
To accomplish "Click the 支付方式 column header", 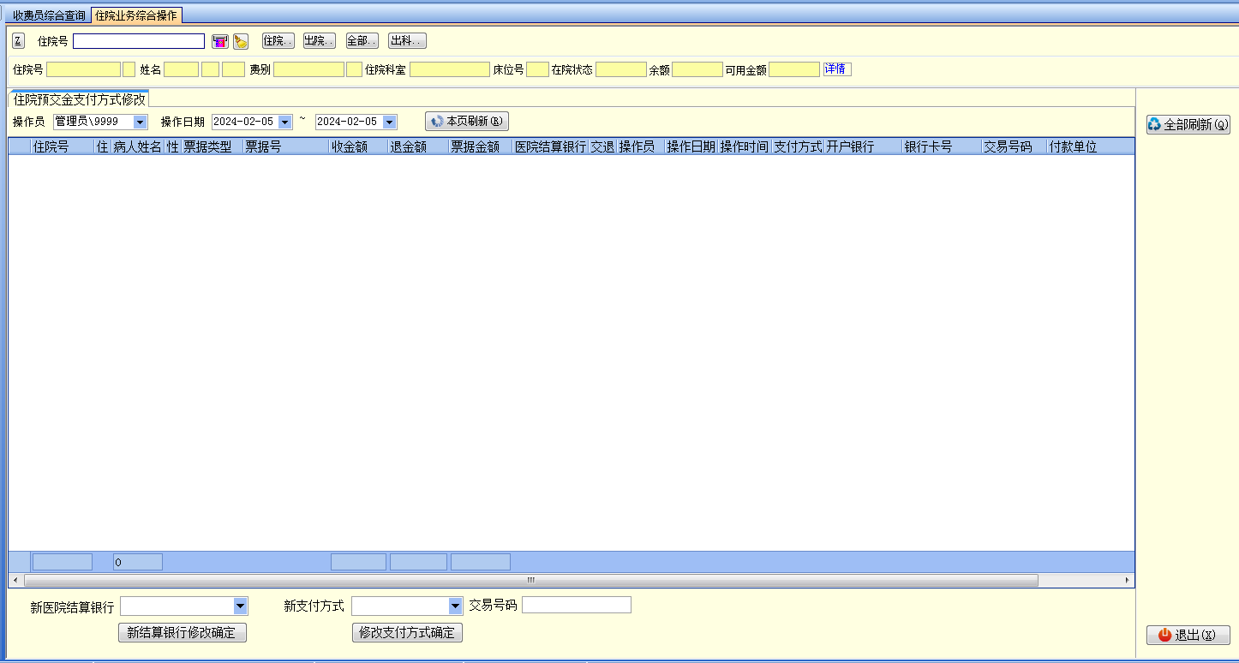I will click(798, 147).
